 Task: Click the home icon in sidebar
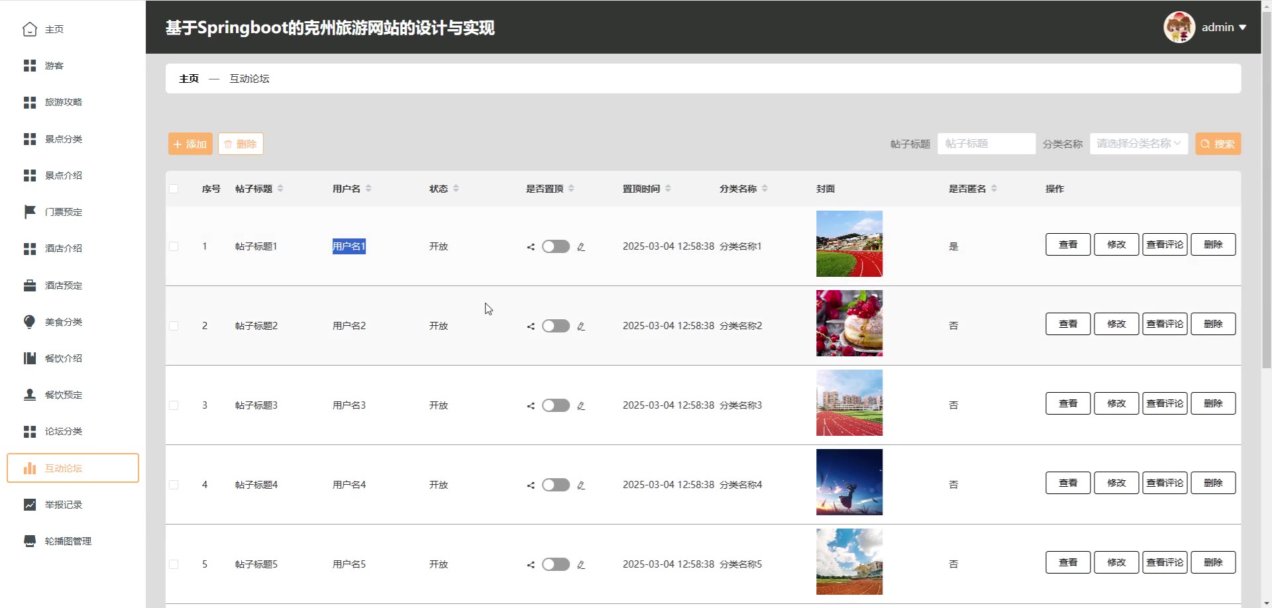point(30,29)
